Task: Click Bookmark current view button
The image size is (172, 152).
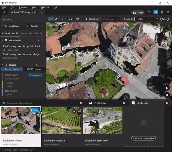Action: click(x=144, y=138)
